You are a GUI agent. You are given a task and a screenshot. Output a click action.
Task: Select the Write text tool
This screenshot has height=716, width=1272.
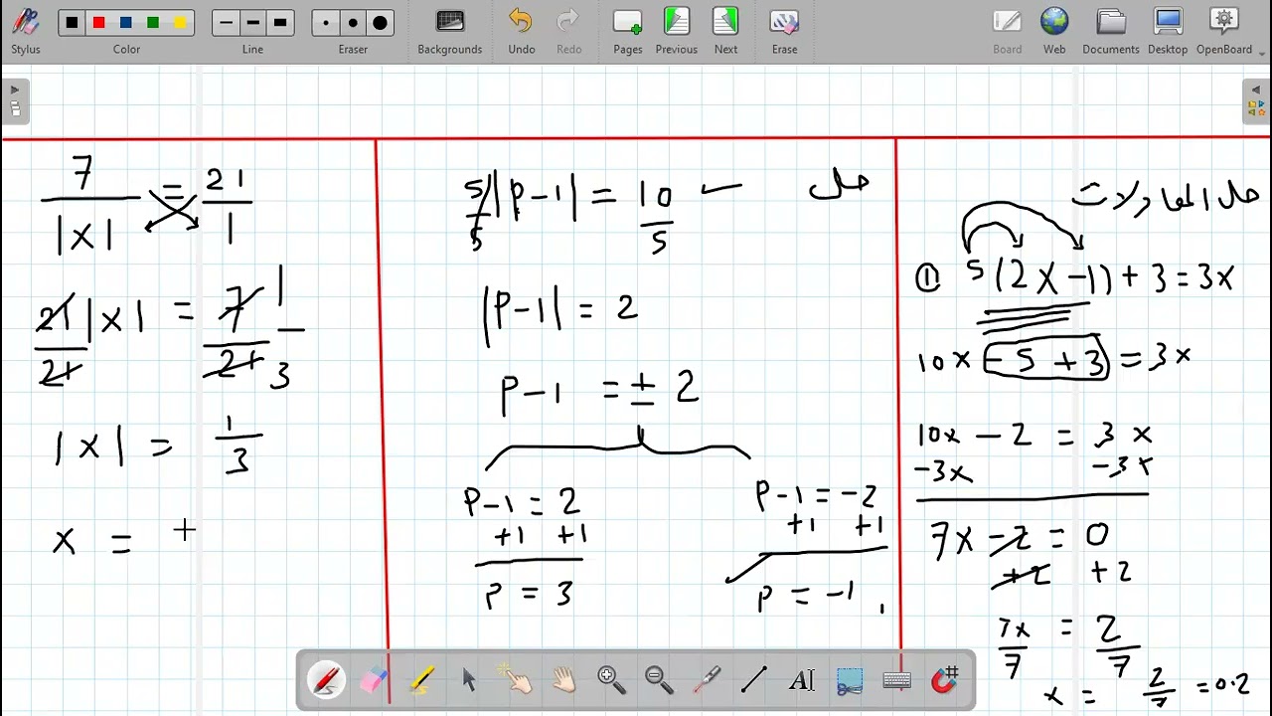802,680
